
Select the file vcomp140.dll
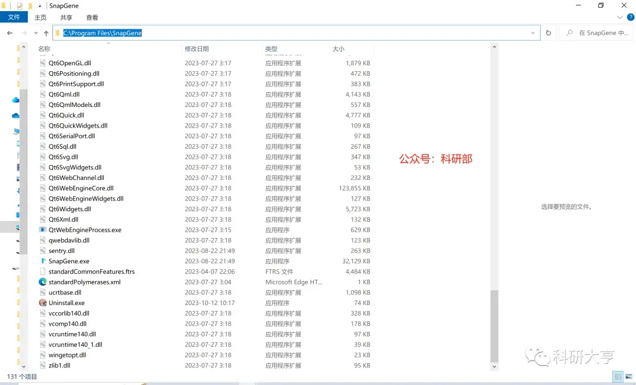67,323
